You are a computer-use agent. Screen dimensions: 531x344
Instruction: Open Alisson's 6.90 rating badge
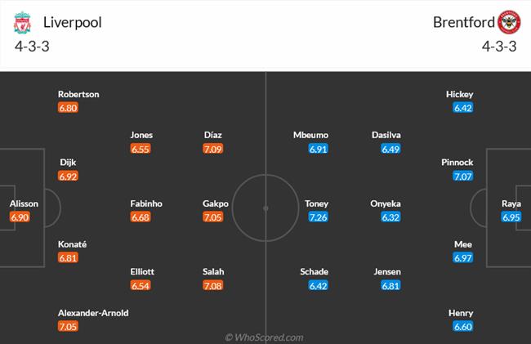point(20,217)
